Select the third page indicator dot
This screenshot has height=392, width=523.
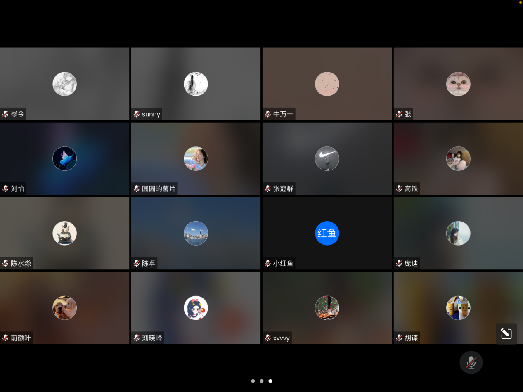270,381
